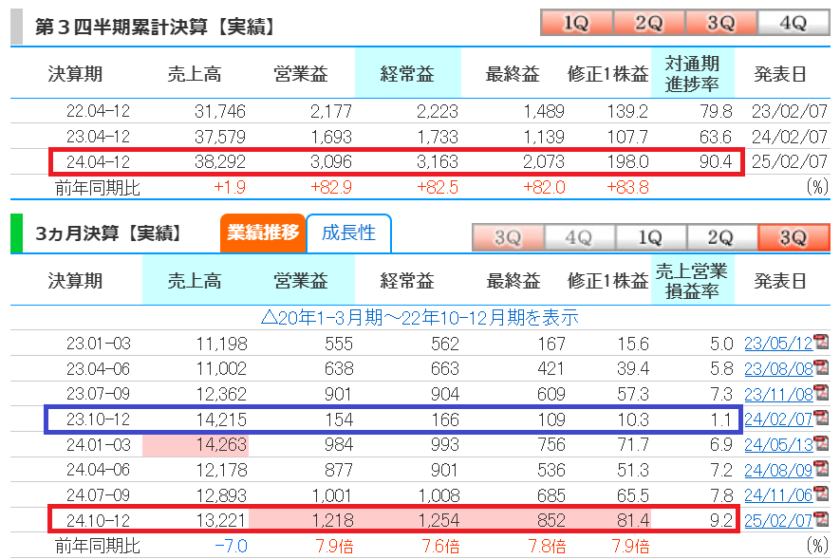Click the 対通期進捗率 column header

[x=692, y=73]
